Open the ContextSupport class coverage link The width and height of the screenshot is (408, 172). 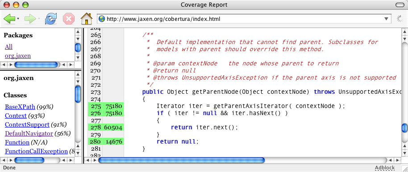coord(27,124)
